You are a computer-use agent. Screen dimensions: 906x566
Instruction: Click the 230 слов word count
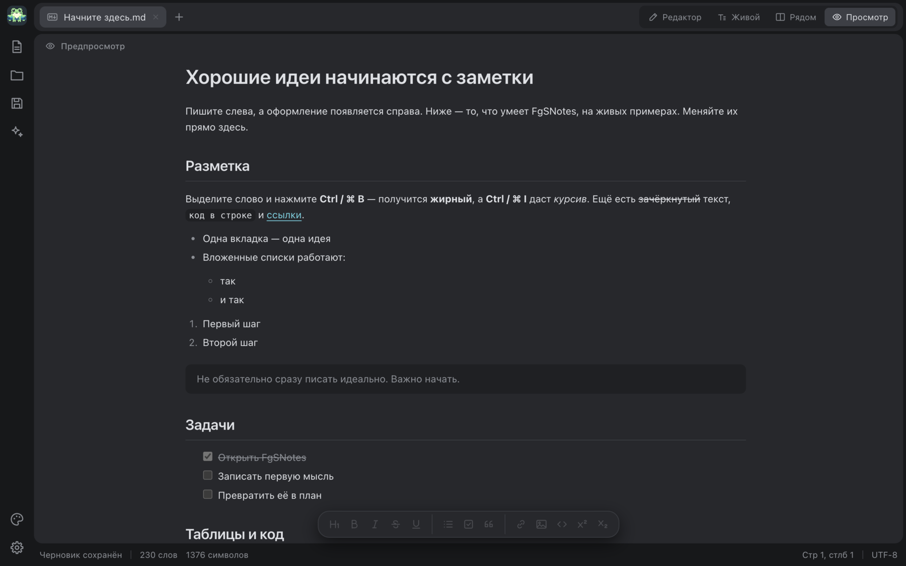point(159,555)
